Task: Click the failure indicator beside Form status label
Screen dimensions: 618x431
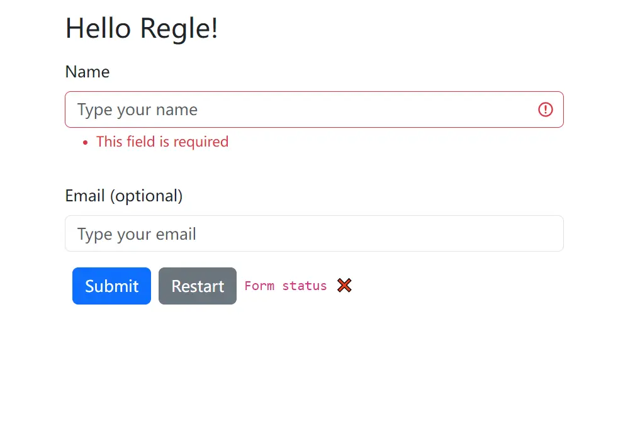Action: (x=344, y=286)
